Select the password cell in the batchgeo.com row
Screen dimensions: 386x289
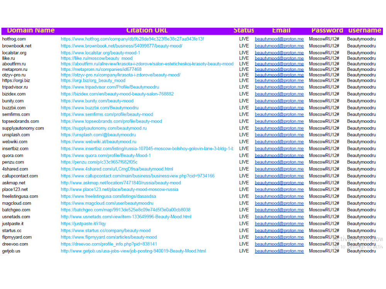tap(324, 210)
